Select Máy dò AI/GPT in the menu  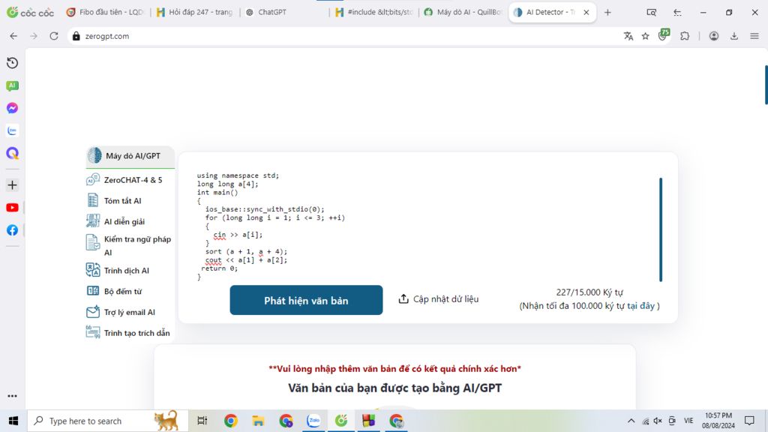coord(130,156)
